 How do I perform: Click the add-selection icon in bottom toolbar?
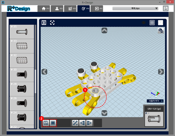pyautogui.click(x=45, y=123)
